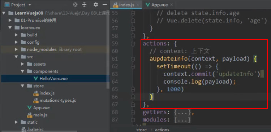The width and height of the screenshot is (271, 132).
Task: Expand the build folder
Action: [16, 35]
